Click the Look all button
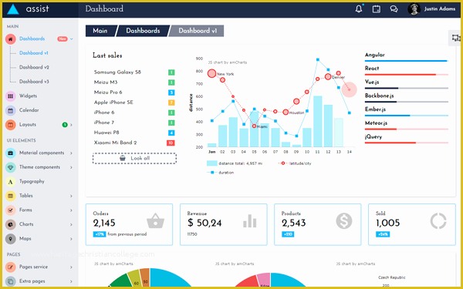This screenshot has height=289, width=463. click(x=134, y=158)
